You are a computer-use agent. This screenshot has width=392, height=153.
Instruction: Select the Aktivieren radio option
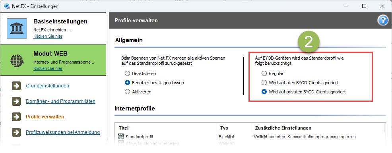click(x=127, y=92)
